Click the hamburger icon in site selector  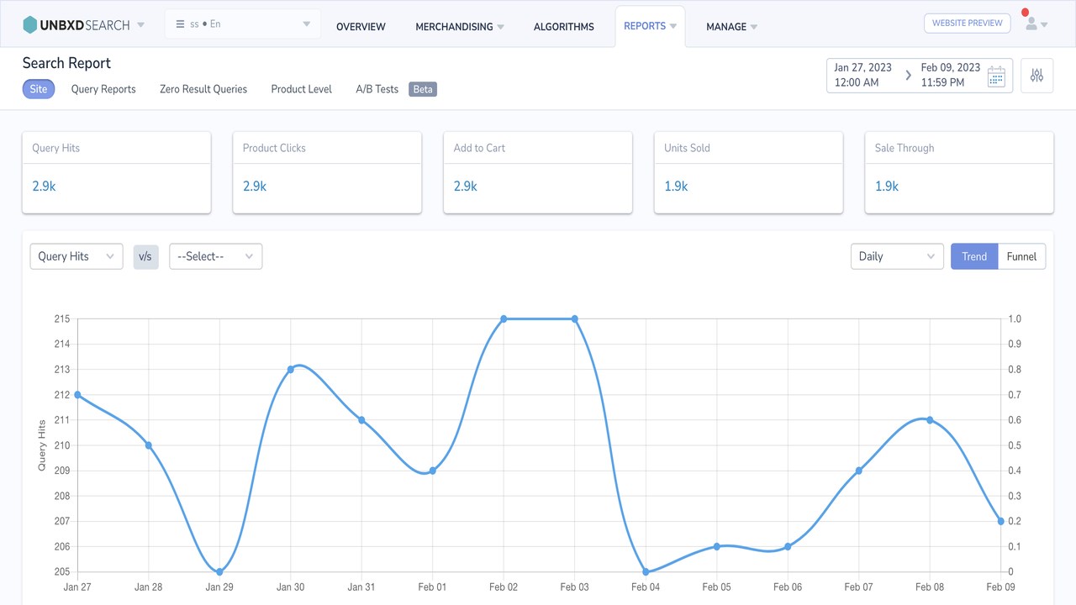(180, 24)
